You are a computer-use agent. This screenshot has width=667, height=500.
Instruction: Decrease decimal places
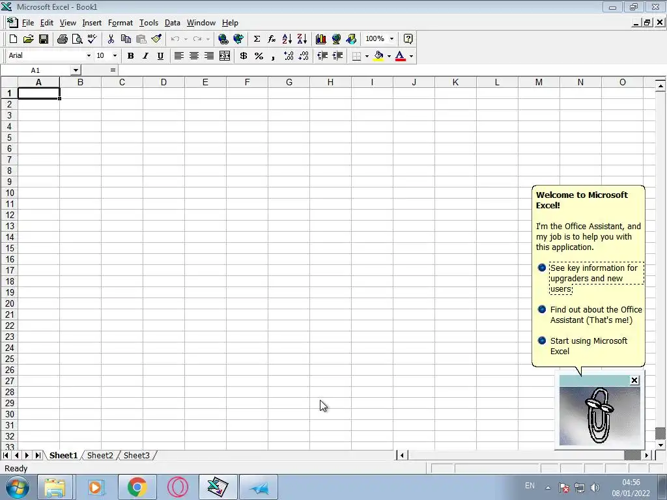point(304,56)
